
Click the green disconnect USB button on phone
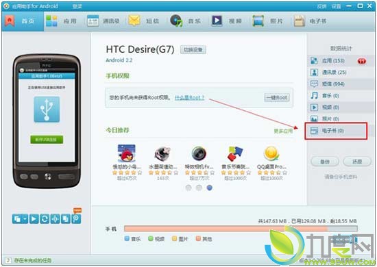pos(47,140)
